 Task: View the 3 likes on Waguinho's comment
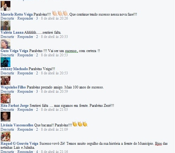coord(37,91)
